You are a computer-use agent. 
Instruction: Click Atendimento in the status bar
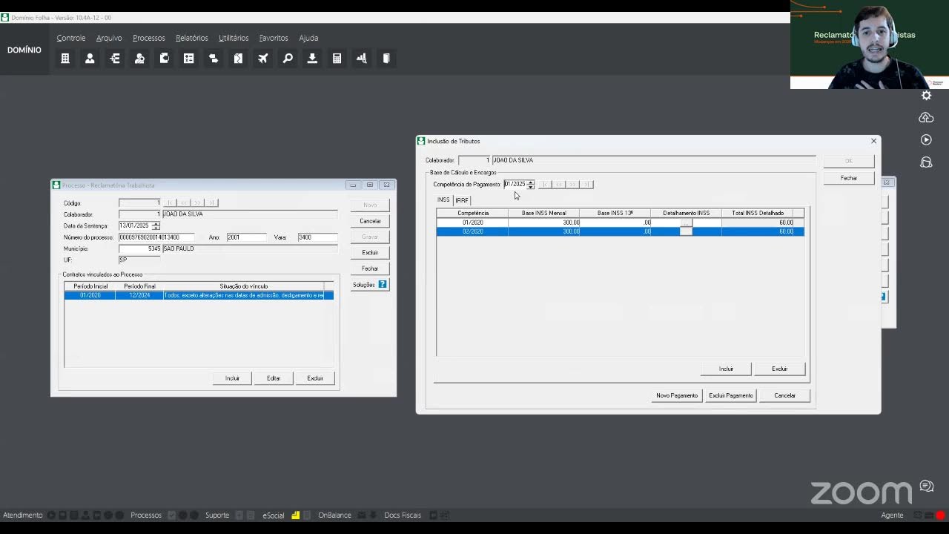[23, 515]
